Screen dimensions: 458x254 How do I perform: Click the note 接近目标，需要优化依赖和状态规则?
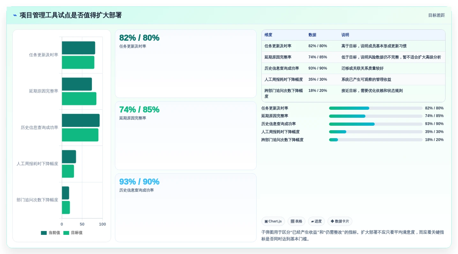click(372, 91)
